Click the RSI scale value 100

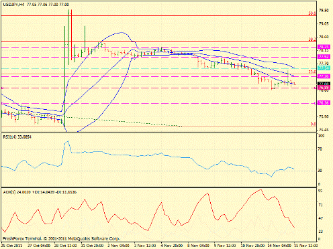point(322,136)
